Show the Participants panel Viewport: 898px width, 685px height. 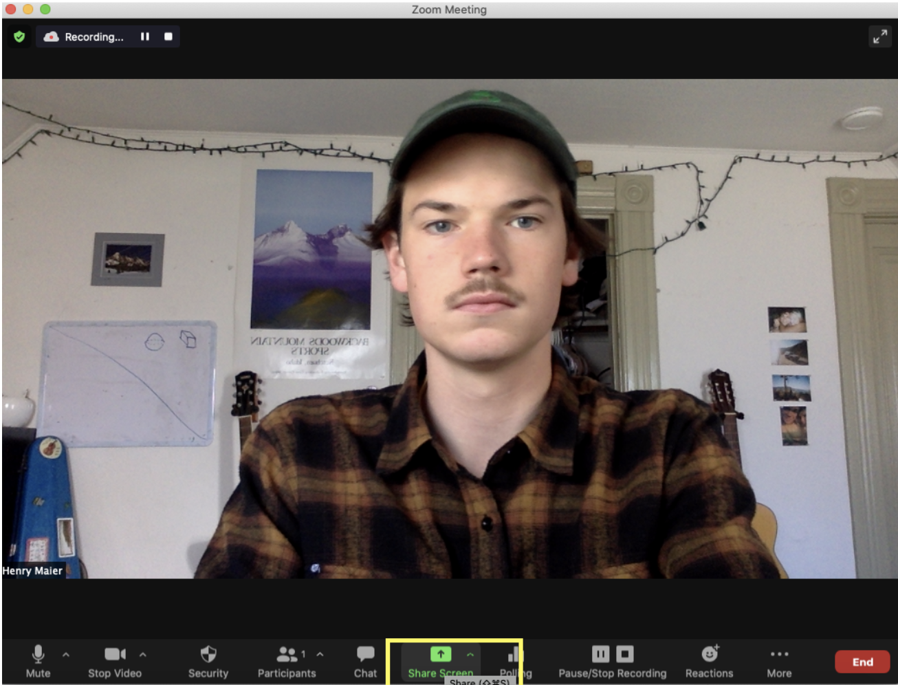click(286, 661)
